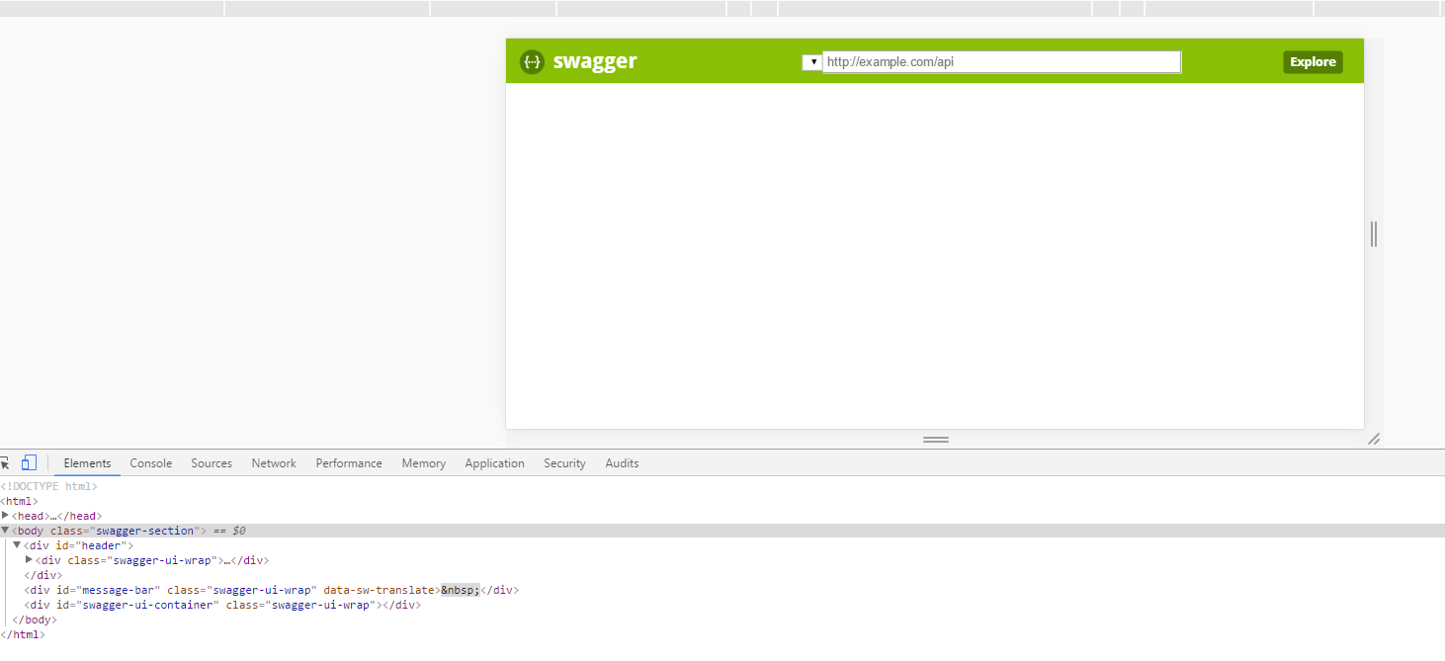Open the Audits tab
This screenshot has height=661, width=1445.
tap(622, 463)
